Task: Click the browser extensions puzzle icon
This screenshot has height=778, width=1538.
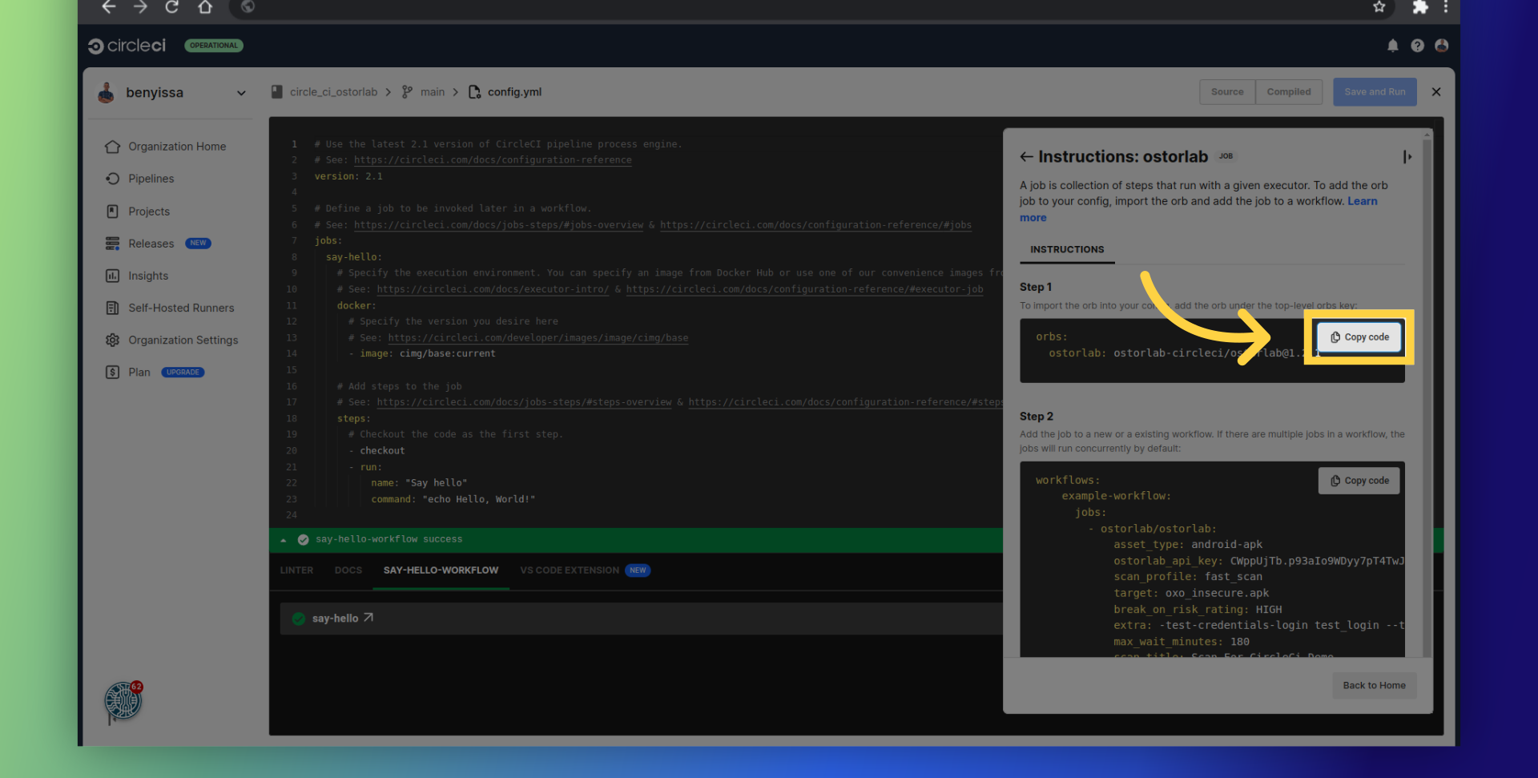Action: click(1419, 7)
